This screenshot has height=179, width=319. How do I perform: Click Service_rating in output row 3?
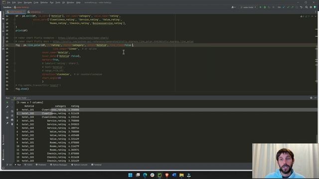(56, 121)
